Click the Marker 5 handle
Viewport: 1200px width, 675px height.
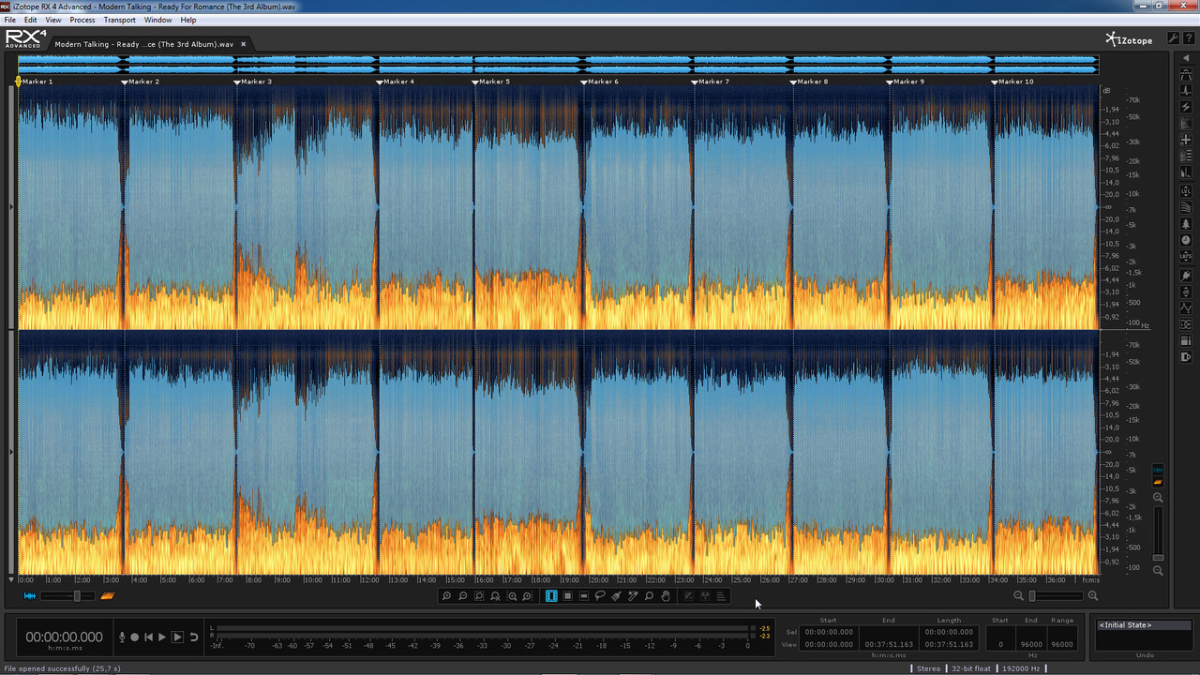[x=474, y=82]
